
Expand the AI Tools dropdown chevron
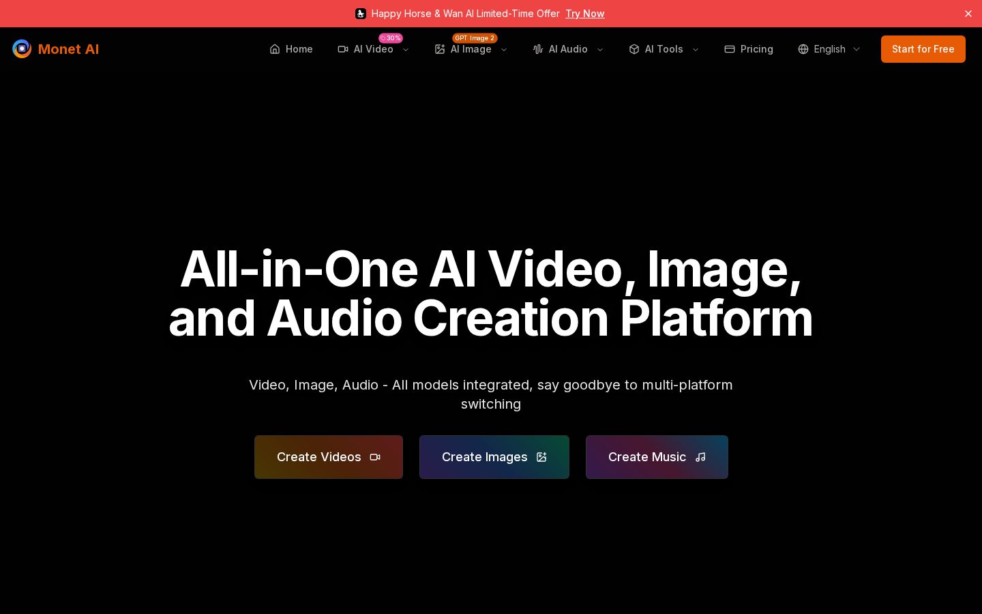point(696,49)
